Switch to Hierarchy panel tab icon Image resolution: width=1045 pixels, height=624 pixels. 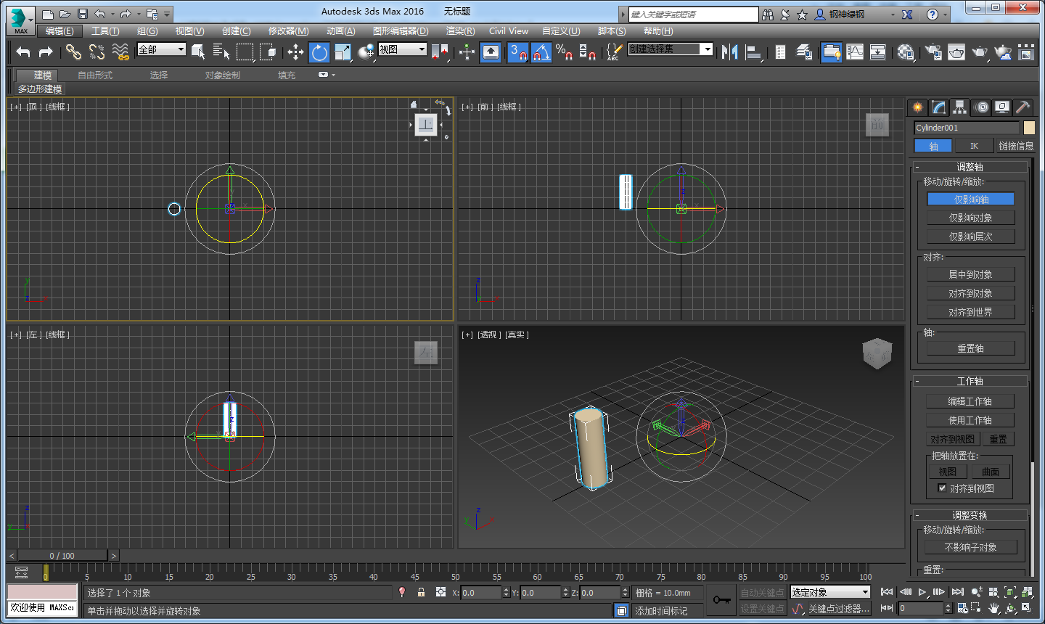pyautogui.click(x=960, y=107)
